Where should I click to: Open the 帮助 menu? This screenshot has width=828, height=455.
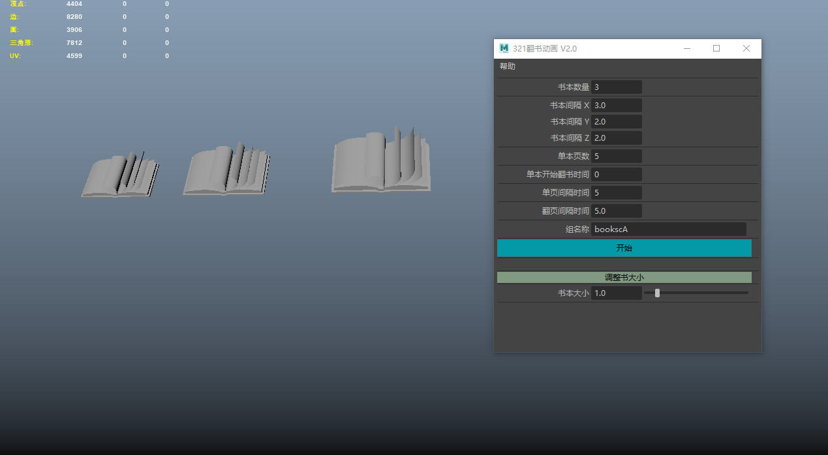point(508,66)
